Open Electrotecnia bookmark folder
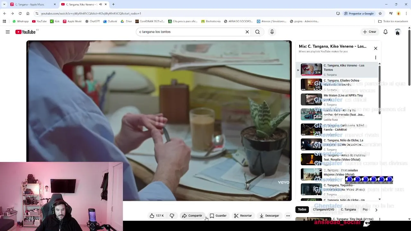The height and width of the screenshot is (231, 411). click(211, 21)
